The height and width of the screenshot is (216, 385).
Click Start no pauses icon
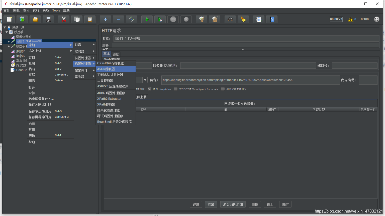tap(160, 19)
